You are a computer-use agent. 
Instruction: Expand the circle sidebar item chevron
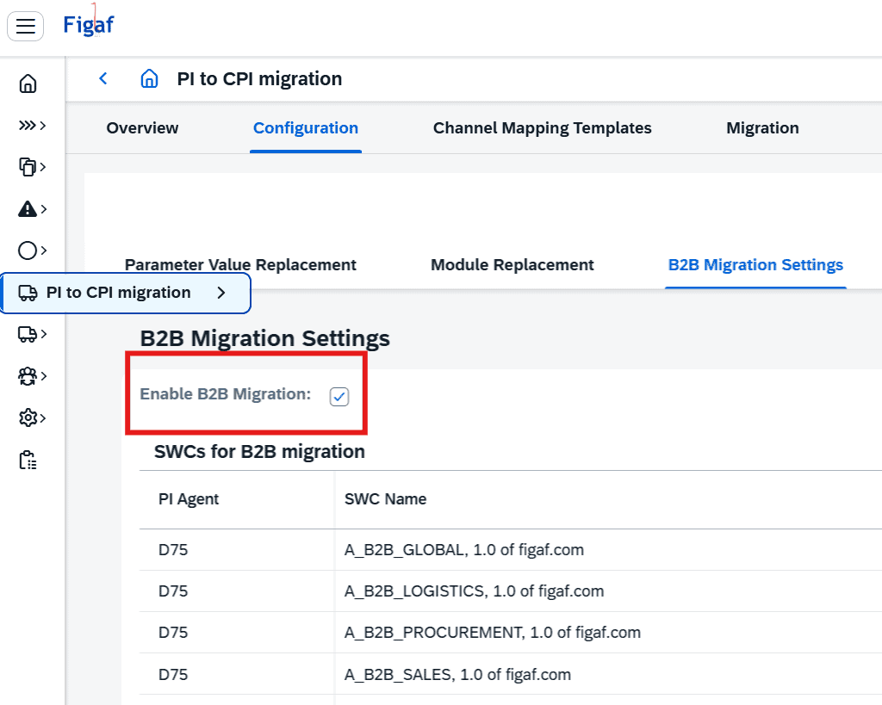pyautogui.click(x=43, y=250)
